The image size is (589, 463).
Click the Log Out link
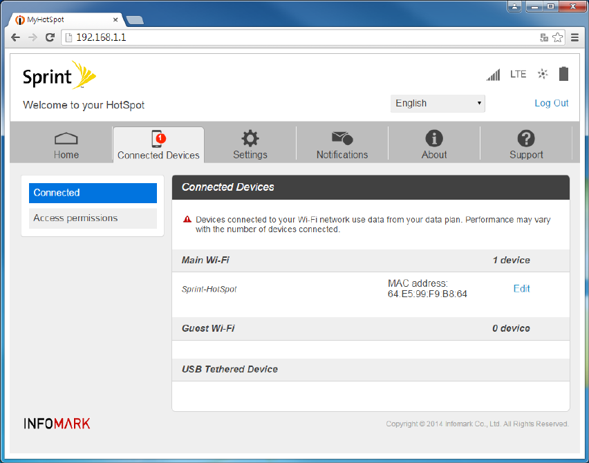coord(552,103)
